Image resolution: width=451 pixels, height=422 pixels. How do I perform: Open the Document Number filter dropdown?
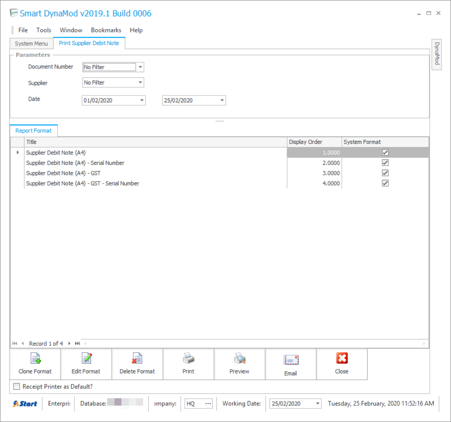pyautogui.click(x=140, y=67)
